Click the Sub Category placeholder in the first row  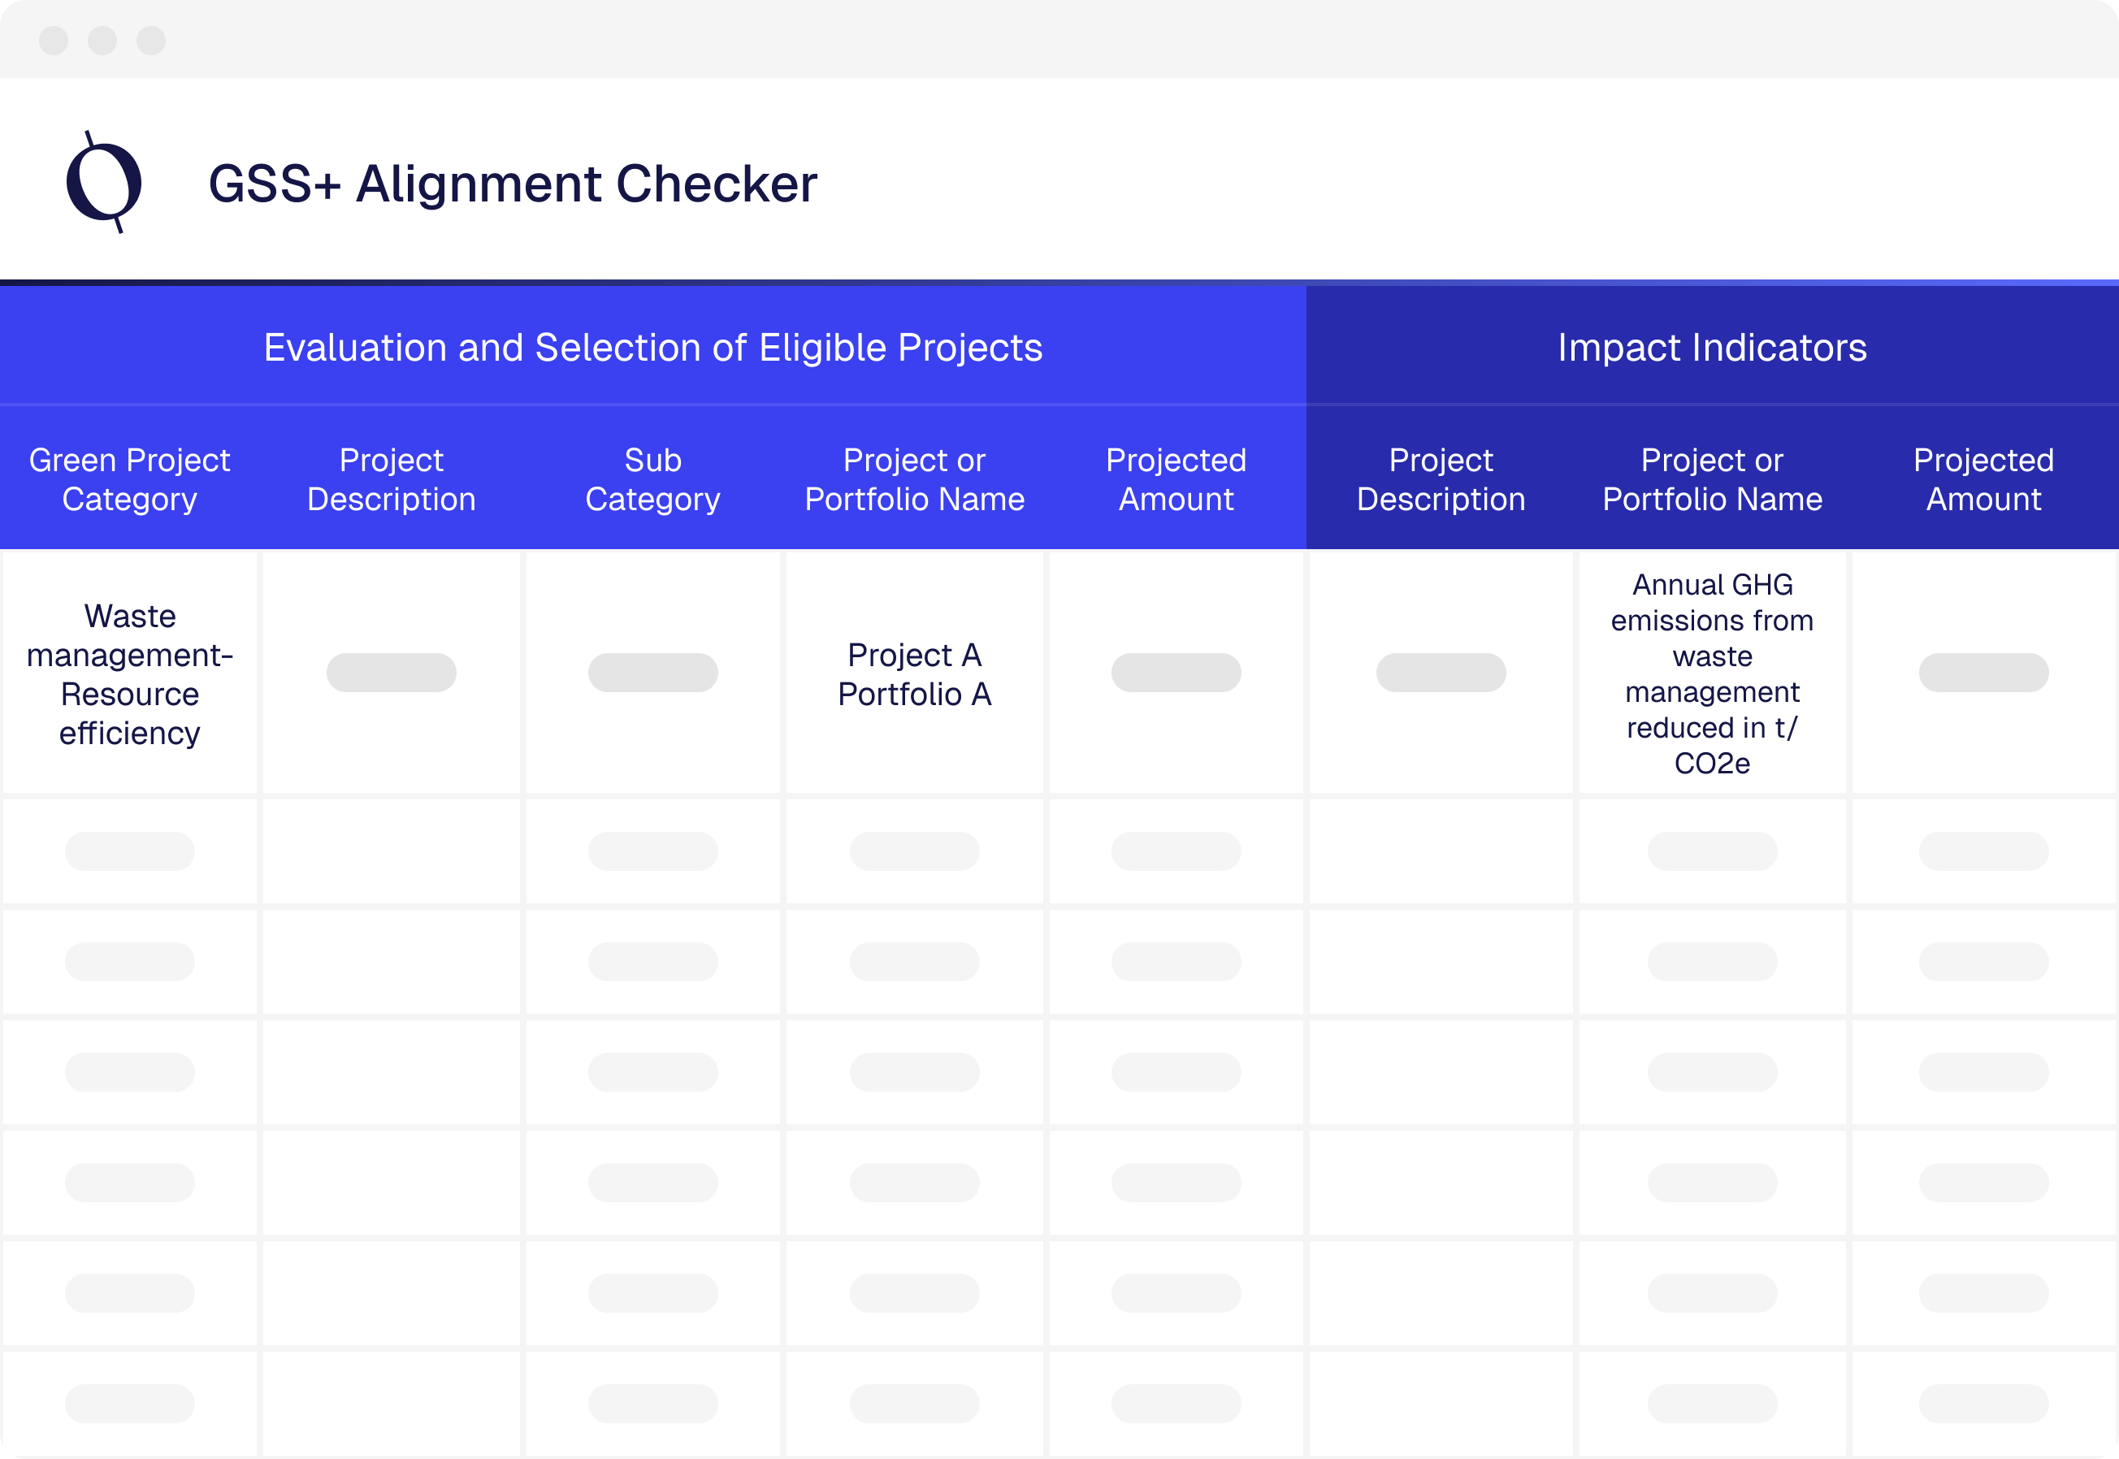(x=652, y=672)
